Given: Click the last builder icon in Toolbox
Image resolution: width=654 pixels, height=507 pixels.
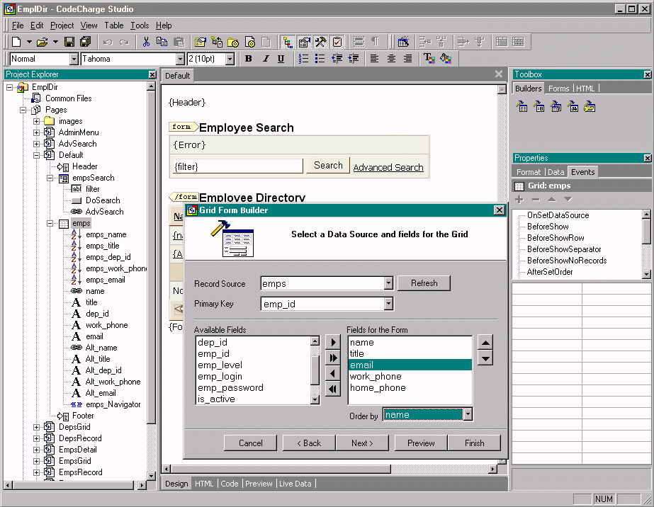Looking at the screenshot, I should [x=590, y=107].
